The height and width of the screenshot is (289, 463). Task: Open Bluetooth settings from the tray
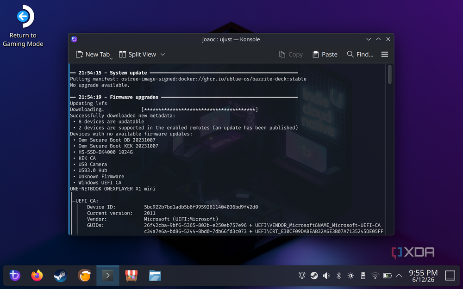339,276
